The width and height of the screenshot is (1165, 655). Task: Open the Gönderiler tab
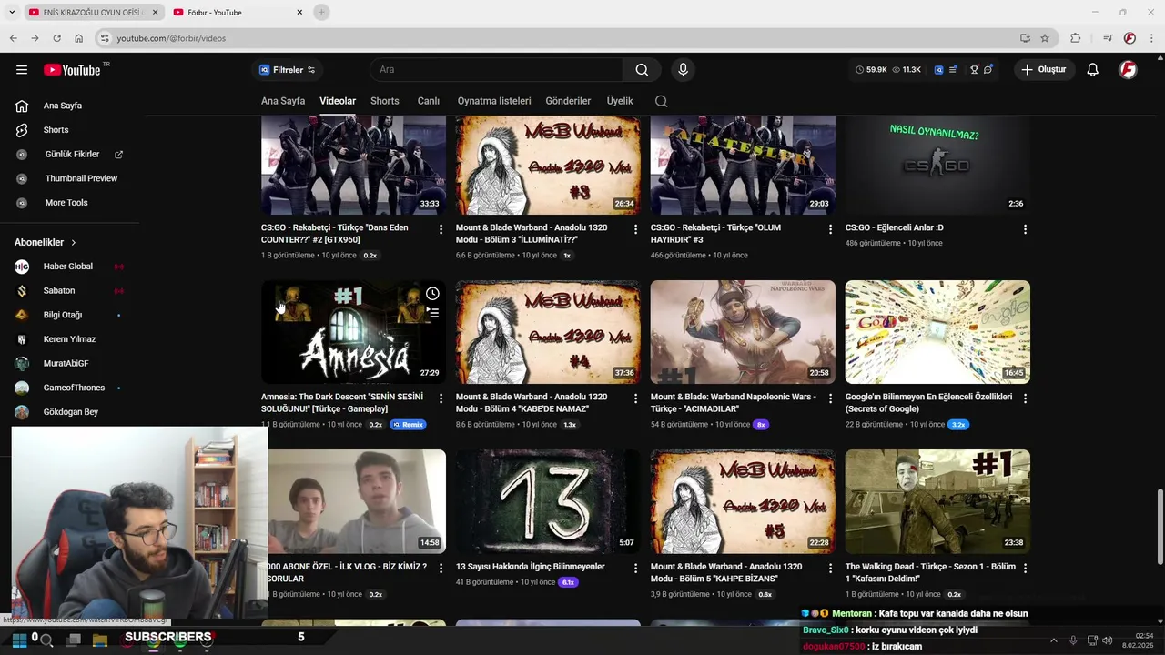pos(568,101)
